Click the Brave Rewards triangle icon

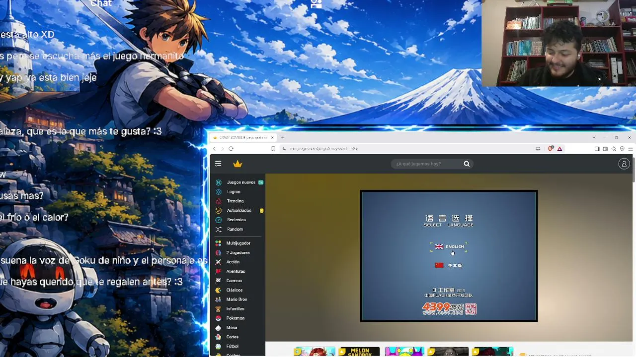[x=559, y=148]
